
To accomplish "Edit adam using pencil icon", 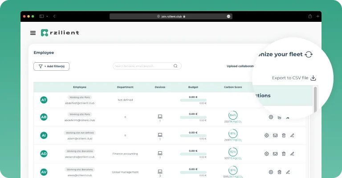I will pyautogui.click(x=292, y=135).
